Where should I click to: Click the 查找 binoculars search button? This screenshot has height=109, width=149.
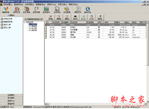tap(75, 17)
